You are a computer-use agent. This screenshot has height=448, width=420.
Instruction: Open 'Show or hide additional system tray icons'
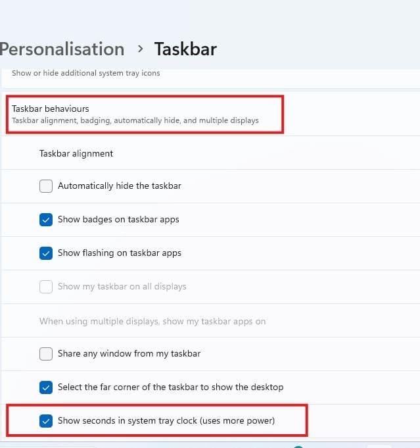85,73
